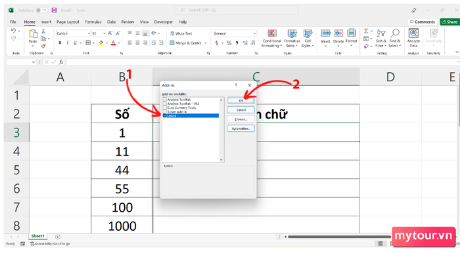The image size is (460, 253).
Task: Click Merge & Center
Action: point(185,43)
